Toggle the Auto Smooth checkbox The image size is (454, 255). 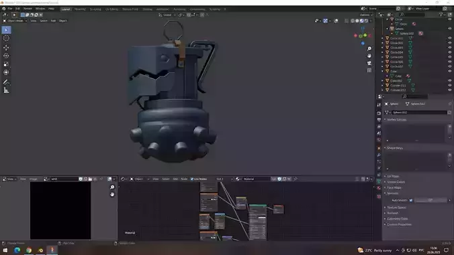411,200
